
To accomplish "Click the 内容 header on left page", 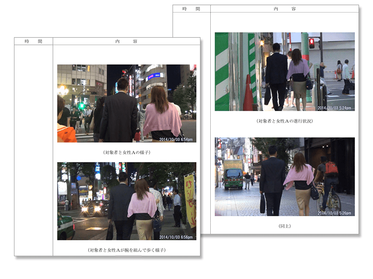I will (126, 41).
